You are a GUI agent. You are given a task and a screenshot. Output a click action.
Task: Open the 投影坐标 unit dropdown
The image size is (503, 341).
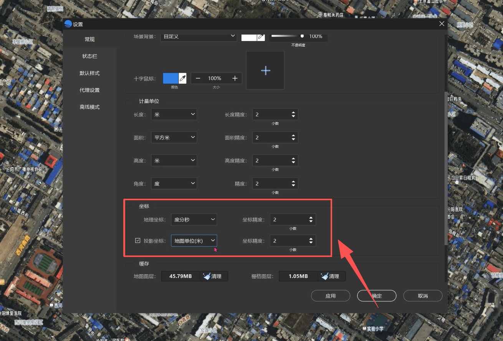click(194, 241)
